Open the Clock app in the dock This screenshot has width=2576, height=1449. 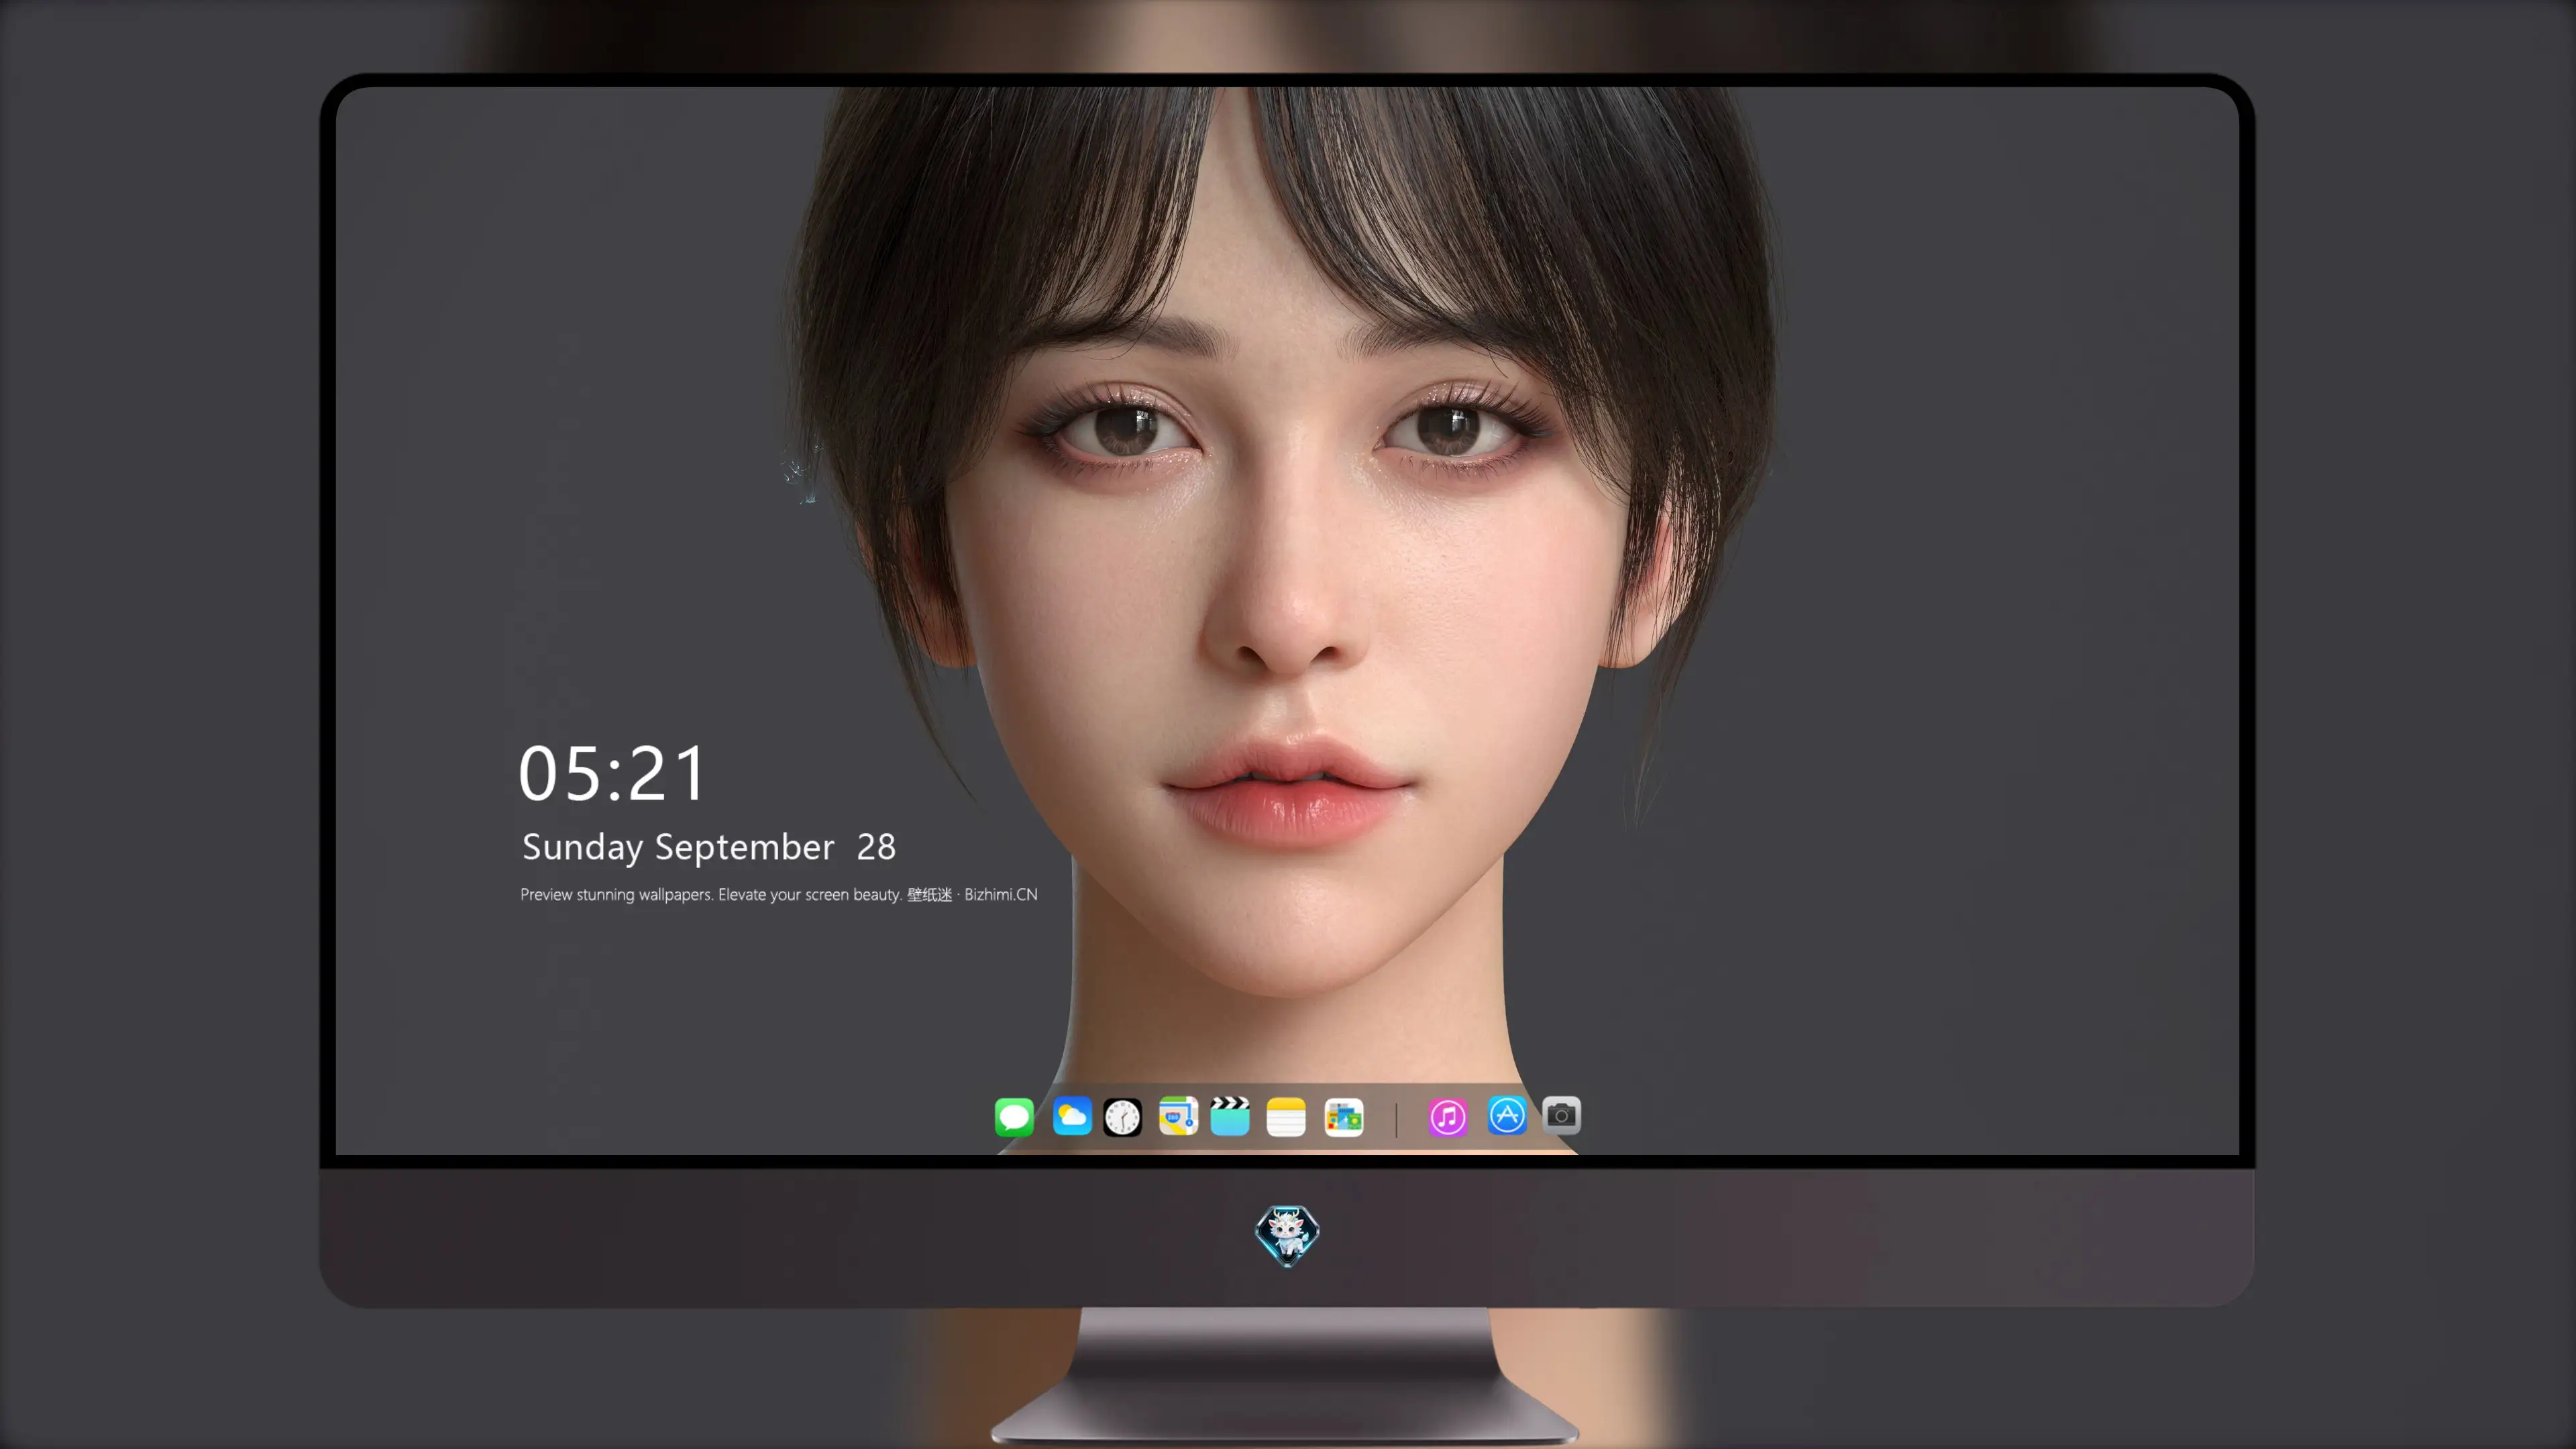coord(1122,1116)
